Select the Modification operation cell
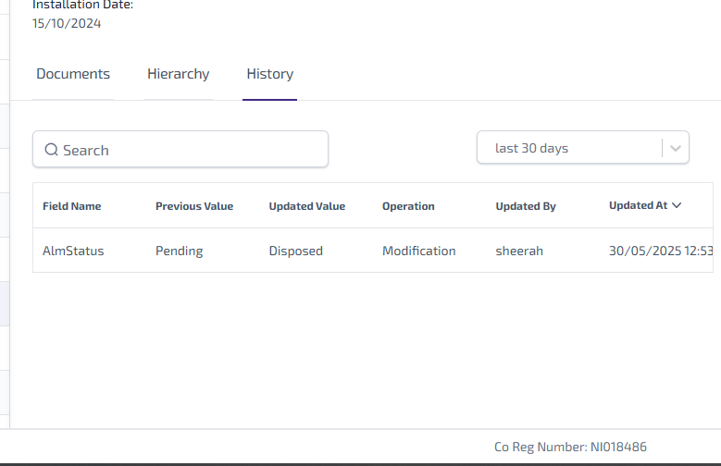The width and height of the screenshot is (721, 466). [418, 251]
